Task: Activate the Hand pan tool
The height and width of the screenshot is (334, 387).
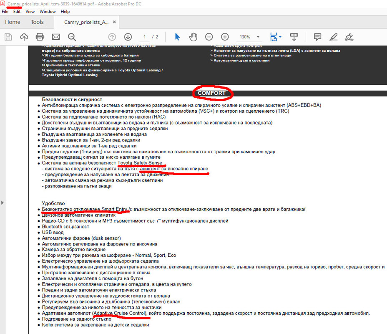Action: point(193,37)
